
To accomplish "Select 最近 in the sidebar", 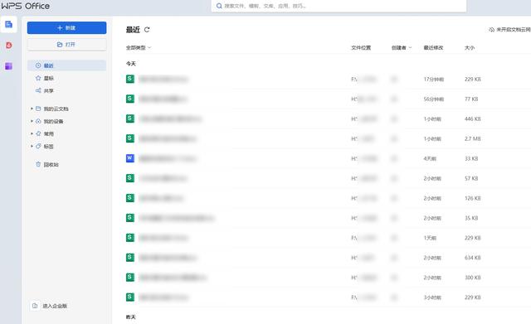I will [x=66, y=65].
